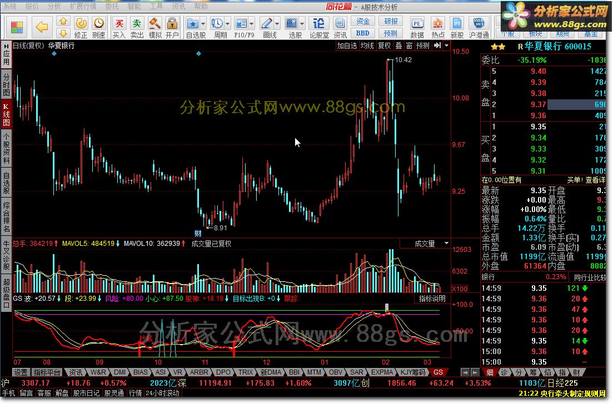Toggle 复权 price adjustment on chart

(384, 46)
